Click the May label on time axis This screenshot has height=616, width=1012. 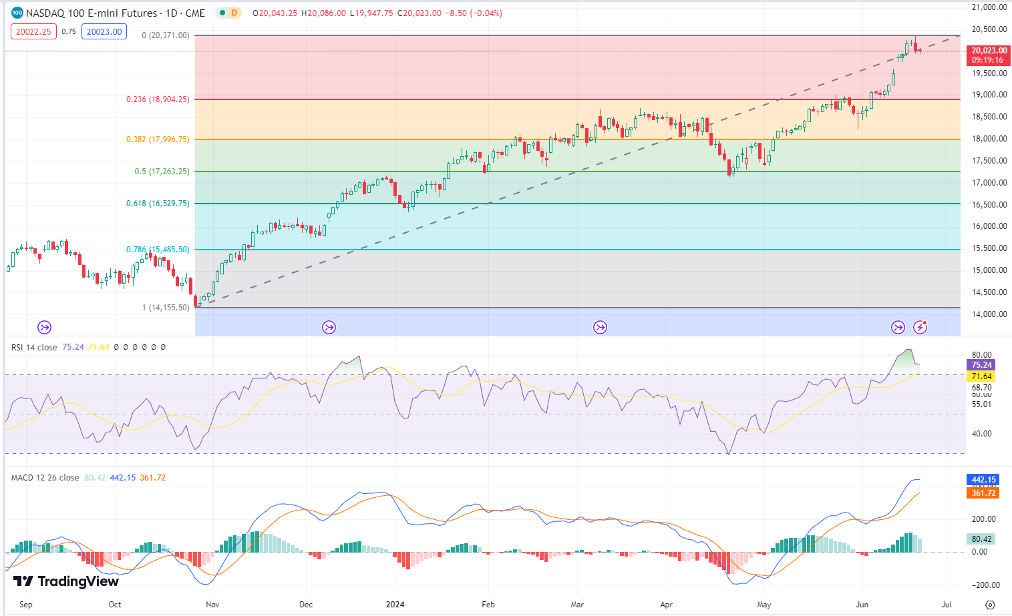point(764,605)
